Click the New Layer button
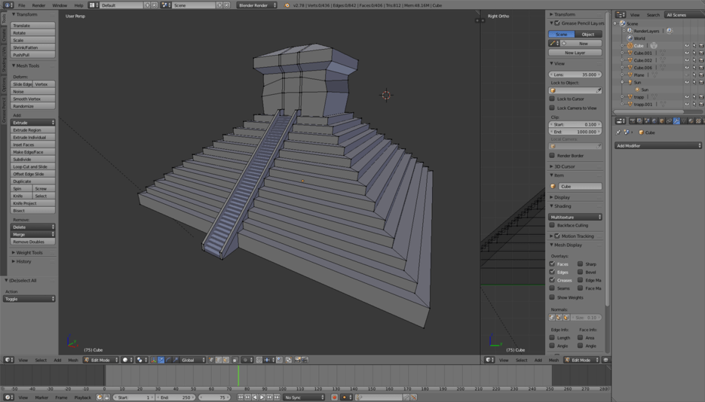The width and height of the screenshot is (705, 402). tap(575, 53)
